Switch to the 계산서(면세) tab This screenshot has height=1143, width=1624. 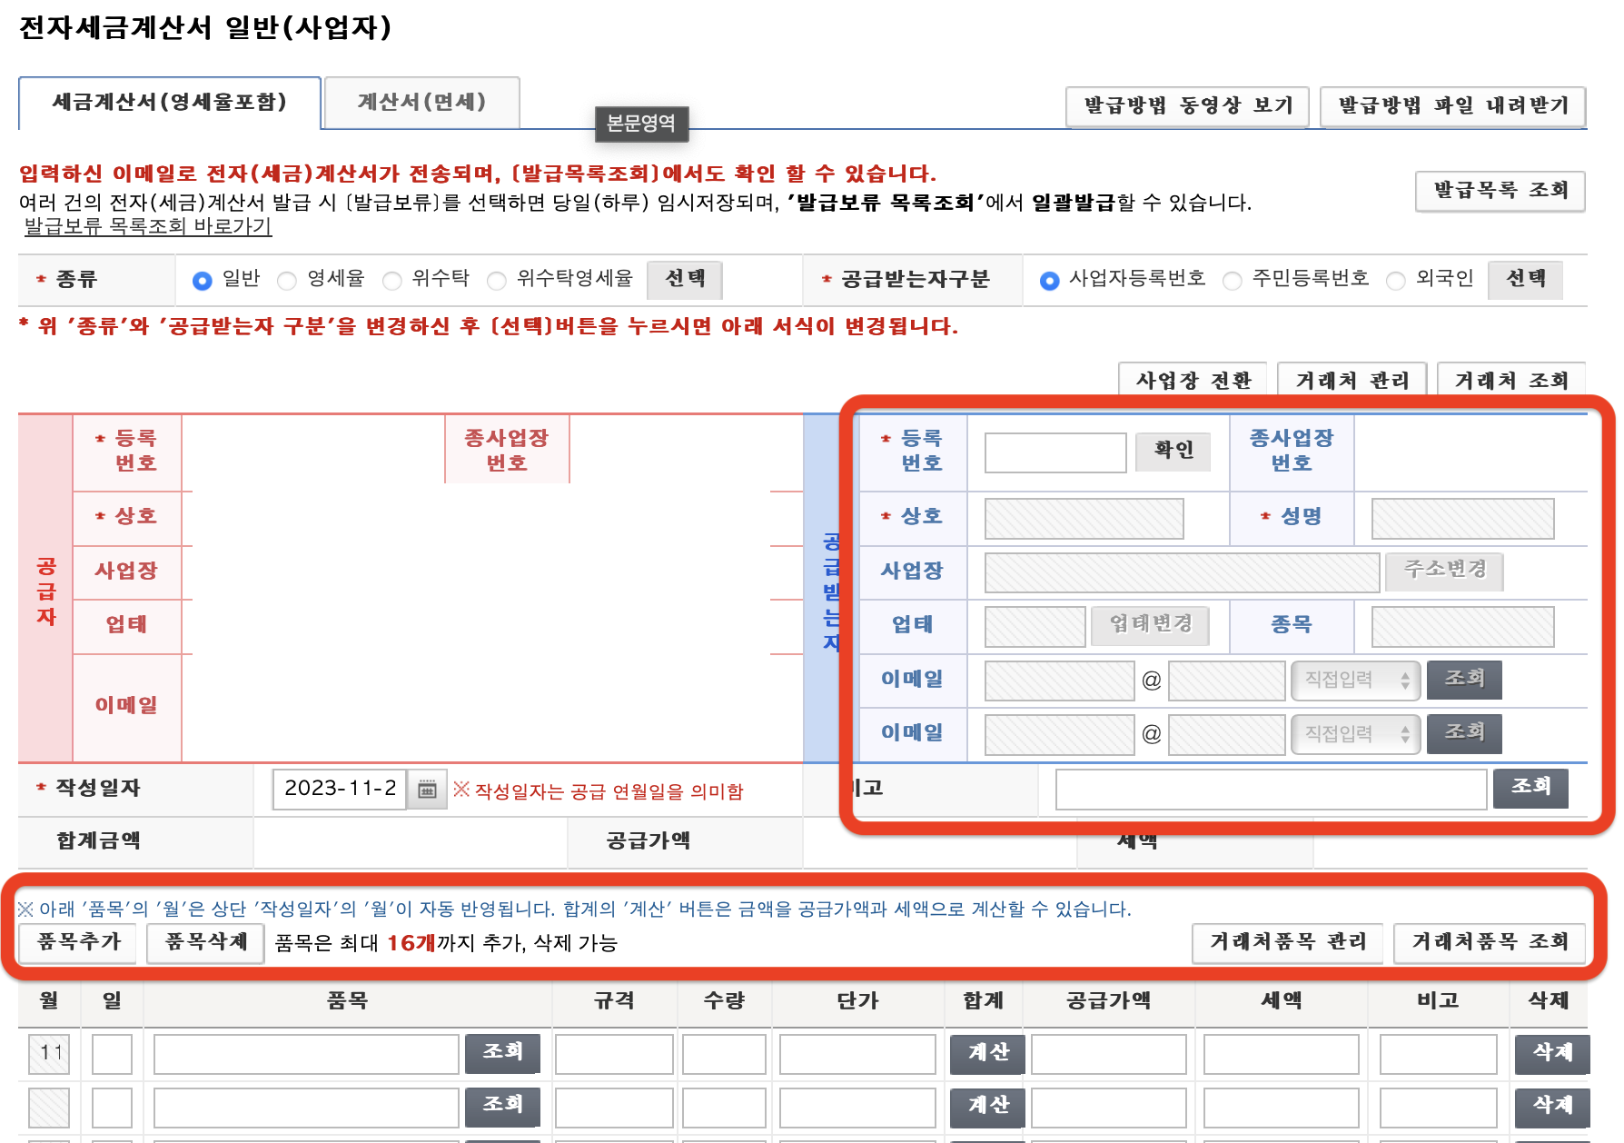[x=421, y=103]
